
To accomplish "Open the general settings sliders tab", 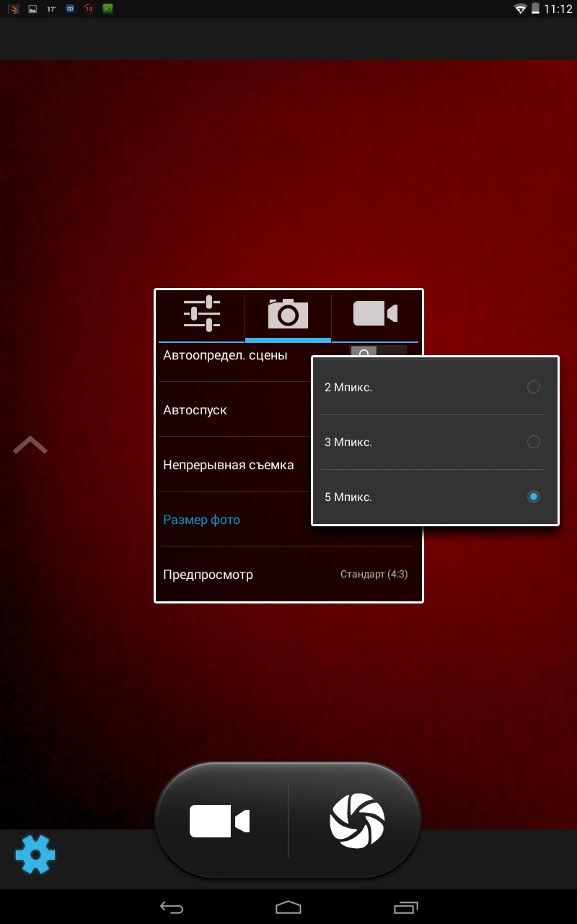I will point(201,314).
